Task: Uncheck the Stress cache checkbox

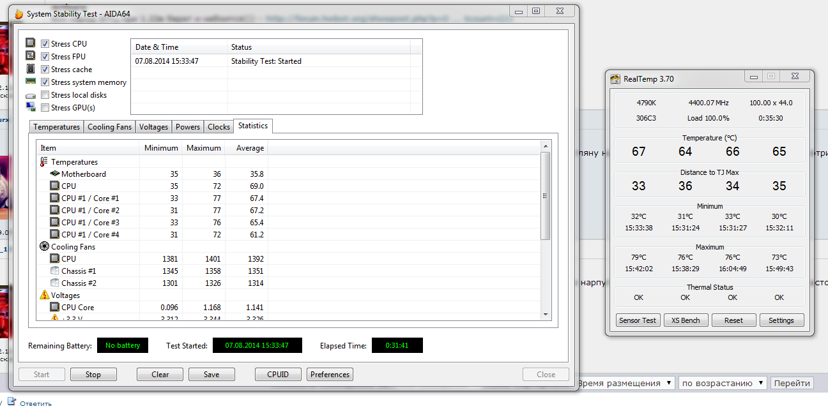Action: coord(45,70)
